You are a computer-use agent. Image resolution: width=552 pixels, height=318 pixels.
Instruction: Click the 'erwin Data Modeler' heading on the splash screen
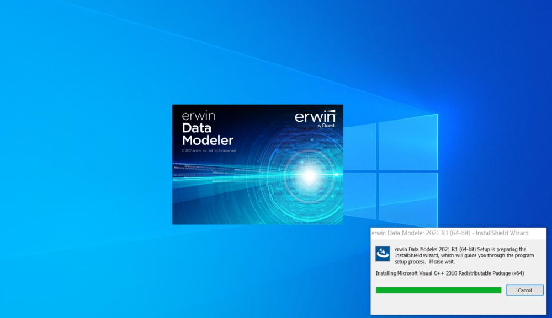point(208,129)
